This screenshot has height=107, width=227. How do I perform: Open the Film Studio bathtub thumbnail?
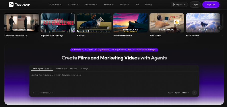(x=167, y=23)
